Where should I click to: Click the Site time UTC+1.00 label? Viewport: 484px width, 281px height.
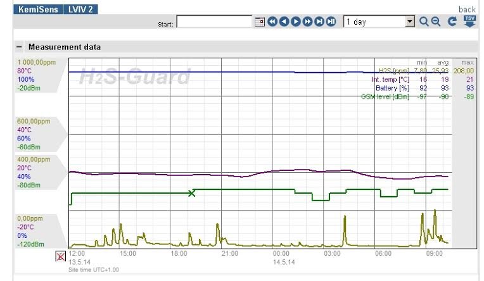coord(94,270)
